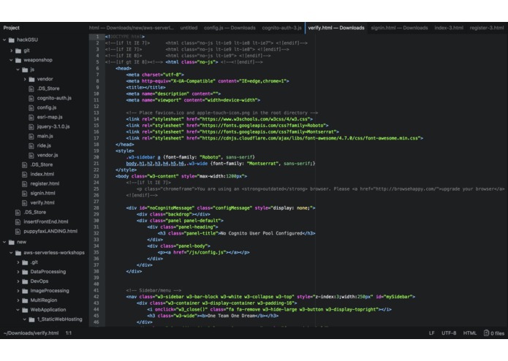This screenshot has height=361, width=508.
Task: Change the HTML grammar selector
Action: 470,332
